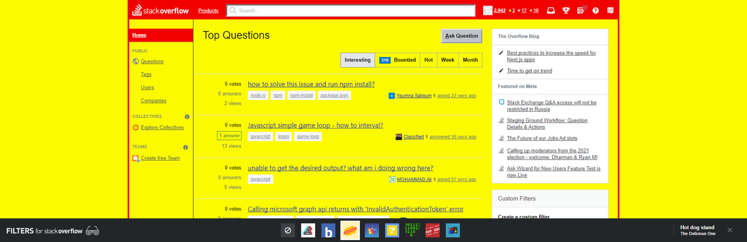Open Ask Wizard for New Users post
Image resolution: width=747 pixels, height=242 pixels.
coord(553,172)
